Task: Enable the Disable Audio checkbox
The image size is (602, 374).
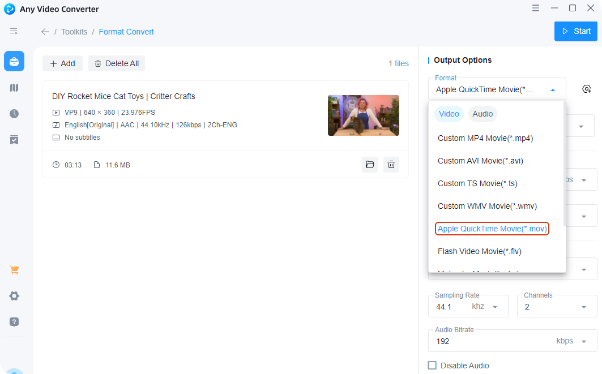Action: [x=433, y=366]
